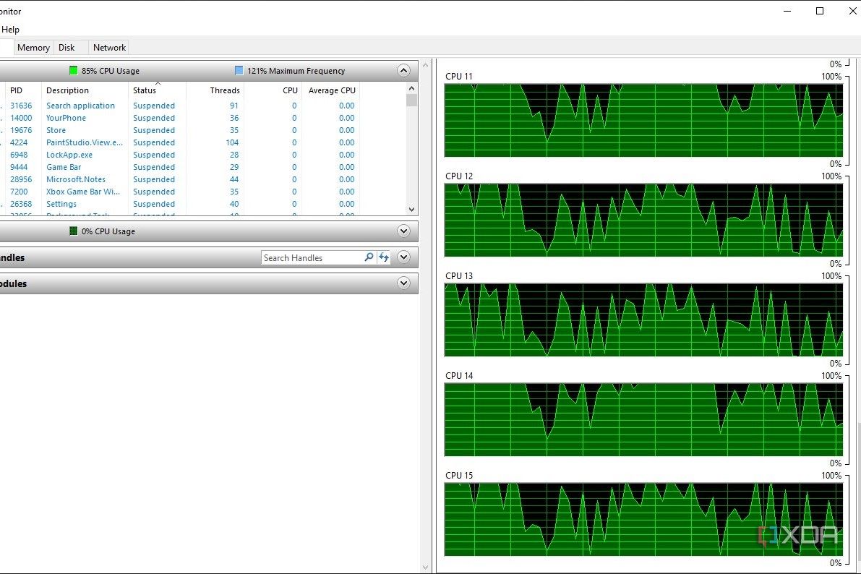
Task: Open the Help menu
Action: pyautogui.click(x=11, y=30)
